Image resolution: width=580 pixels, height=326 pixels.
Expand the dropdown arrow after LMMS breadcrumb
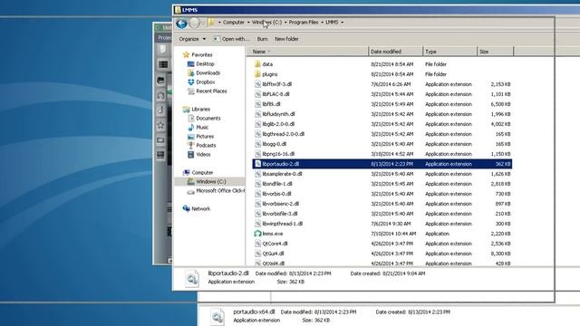click(343, 23)
